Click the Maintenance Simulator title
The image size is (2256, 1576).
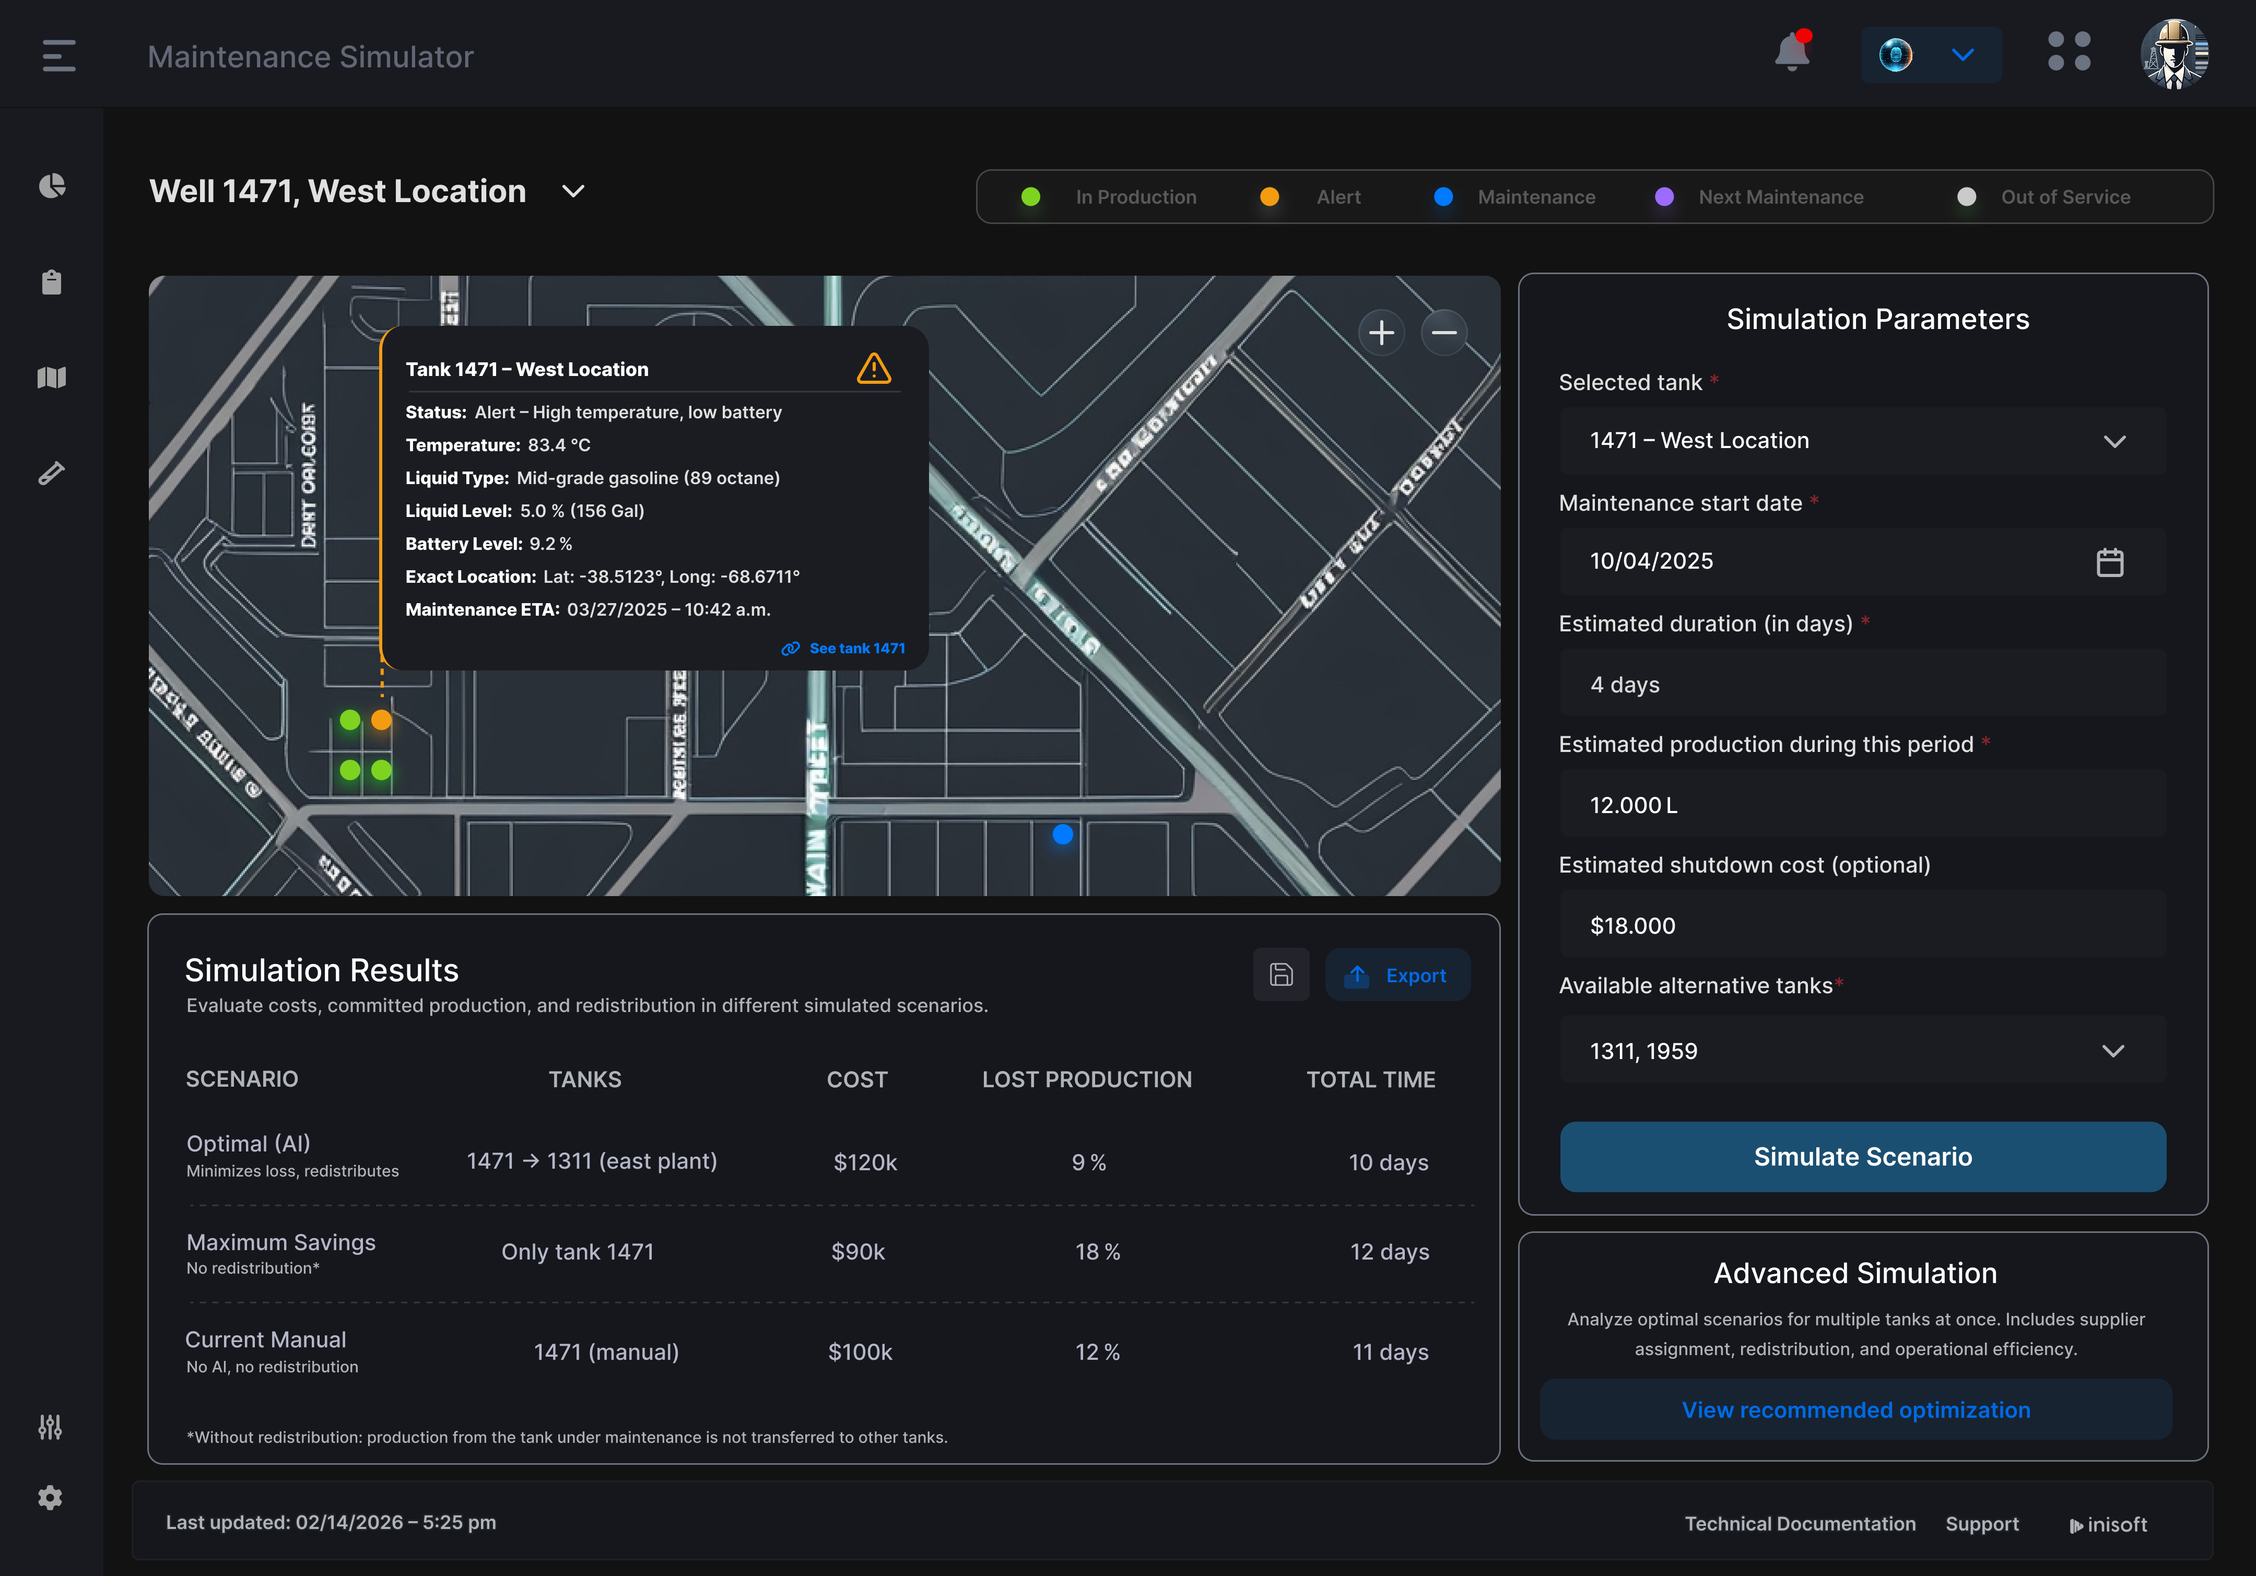pos(311,56)
